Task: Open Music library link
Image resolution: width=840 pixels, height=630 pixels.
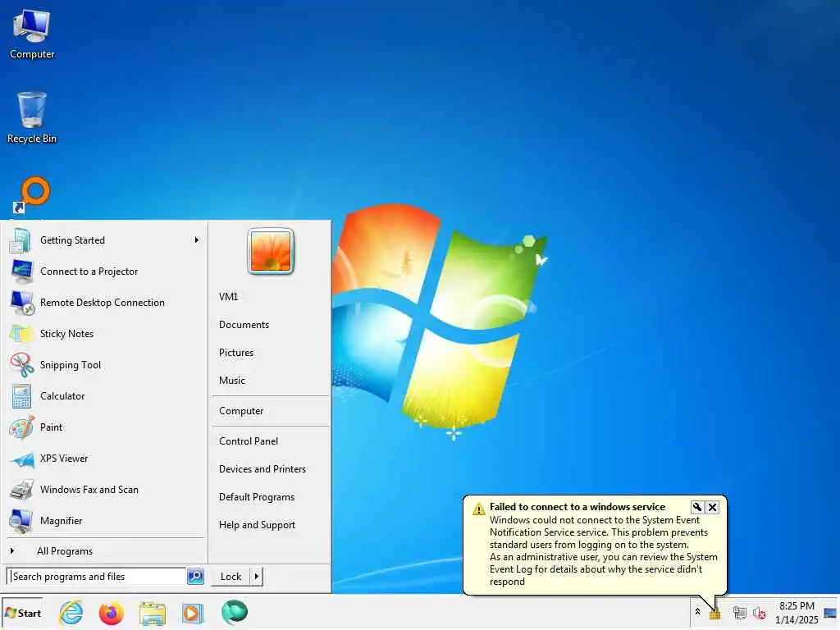Action: click(232, 381)
